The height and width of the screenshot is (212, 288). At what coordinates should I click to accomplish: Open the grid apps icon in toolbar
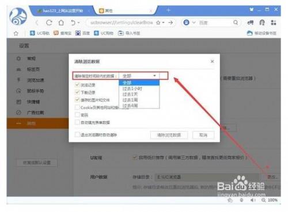coord(274,22)
